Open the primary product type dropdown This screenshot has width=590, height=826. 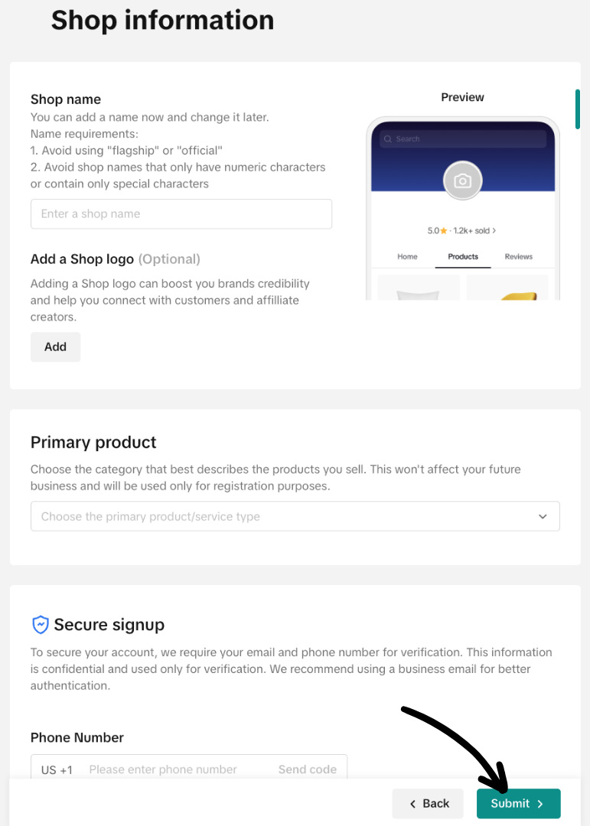click(x=295, y=516)
